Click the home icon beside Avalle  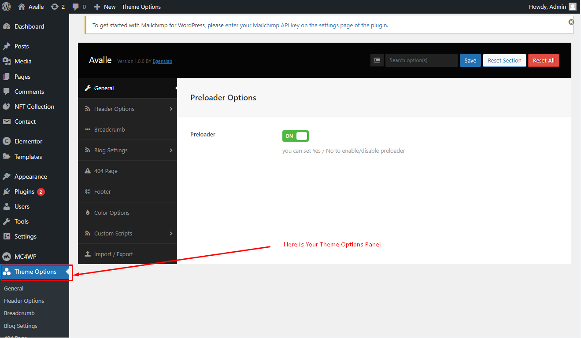point(22,7)
